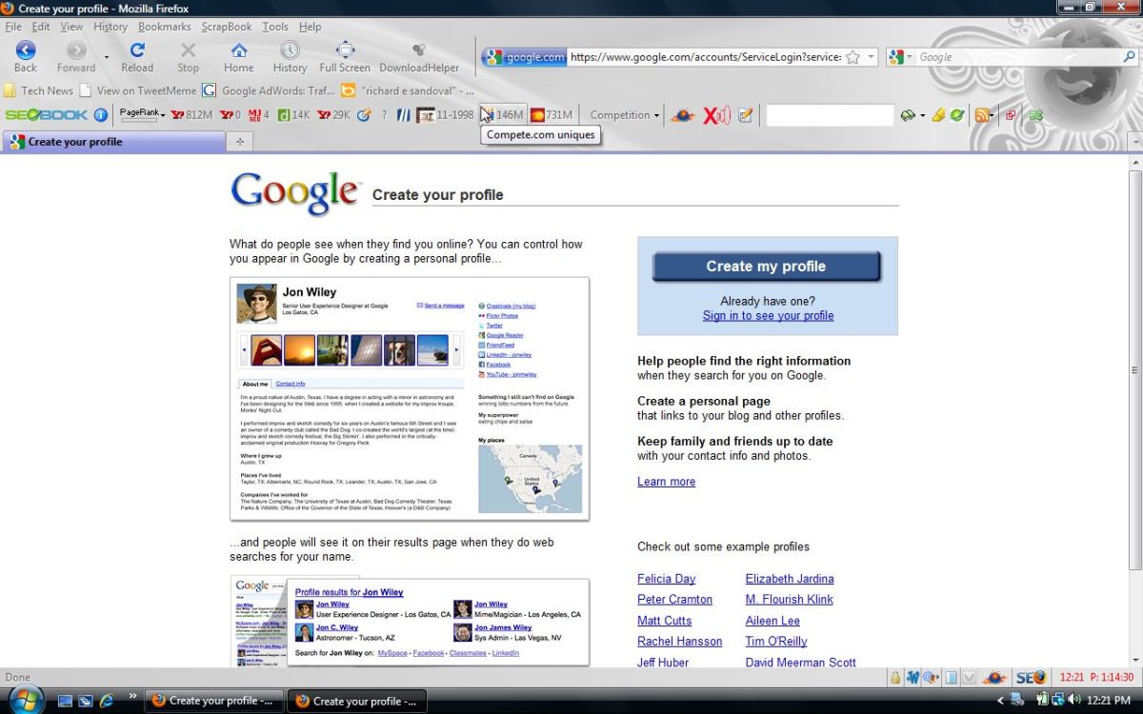Click the SEOBook info icon
1143x714 pixels.
101,115
